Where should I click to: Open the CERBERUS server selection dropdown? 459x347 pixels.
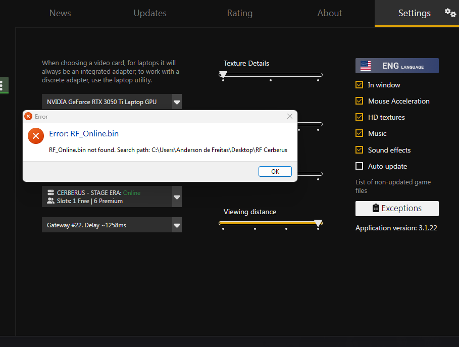[x=177, y=197]
